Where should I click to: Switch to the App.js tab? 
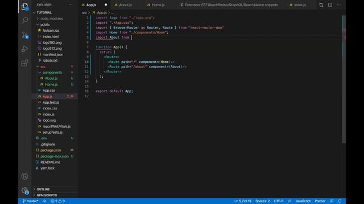point(91,5)
